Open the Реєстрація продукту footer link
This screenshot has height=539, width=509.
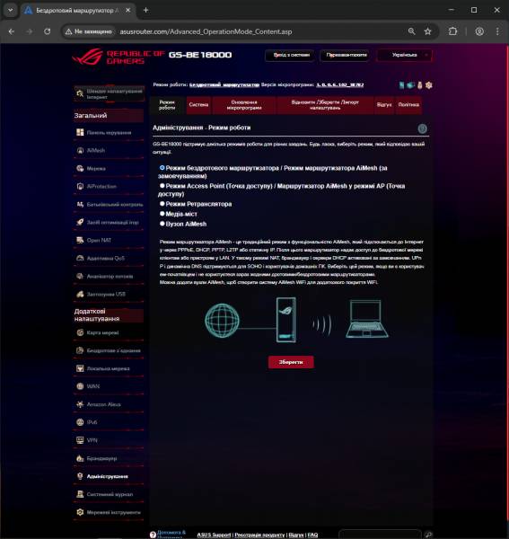259,535
